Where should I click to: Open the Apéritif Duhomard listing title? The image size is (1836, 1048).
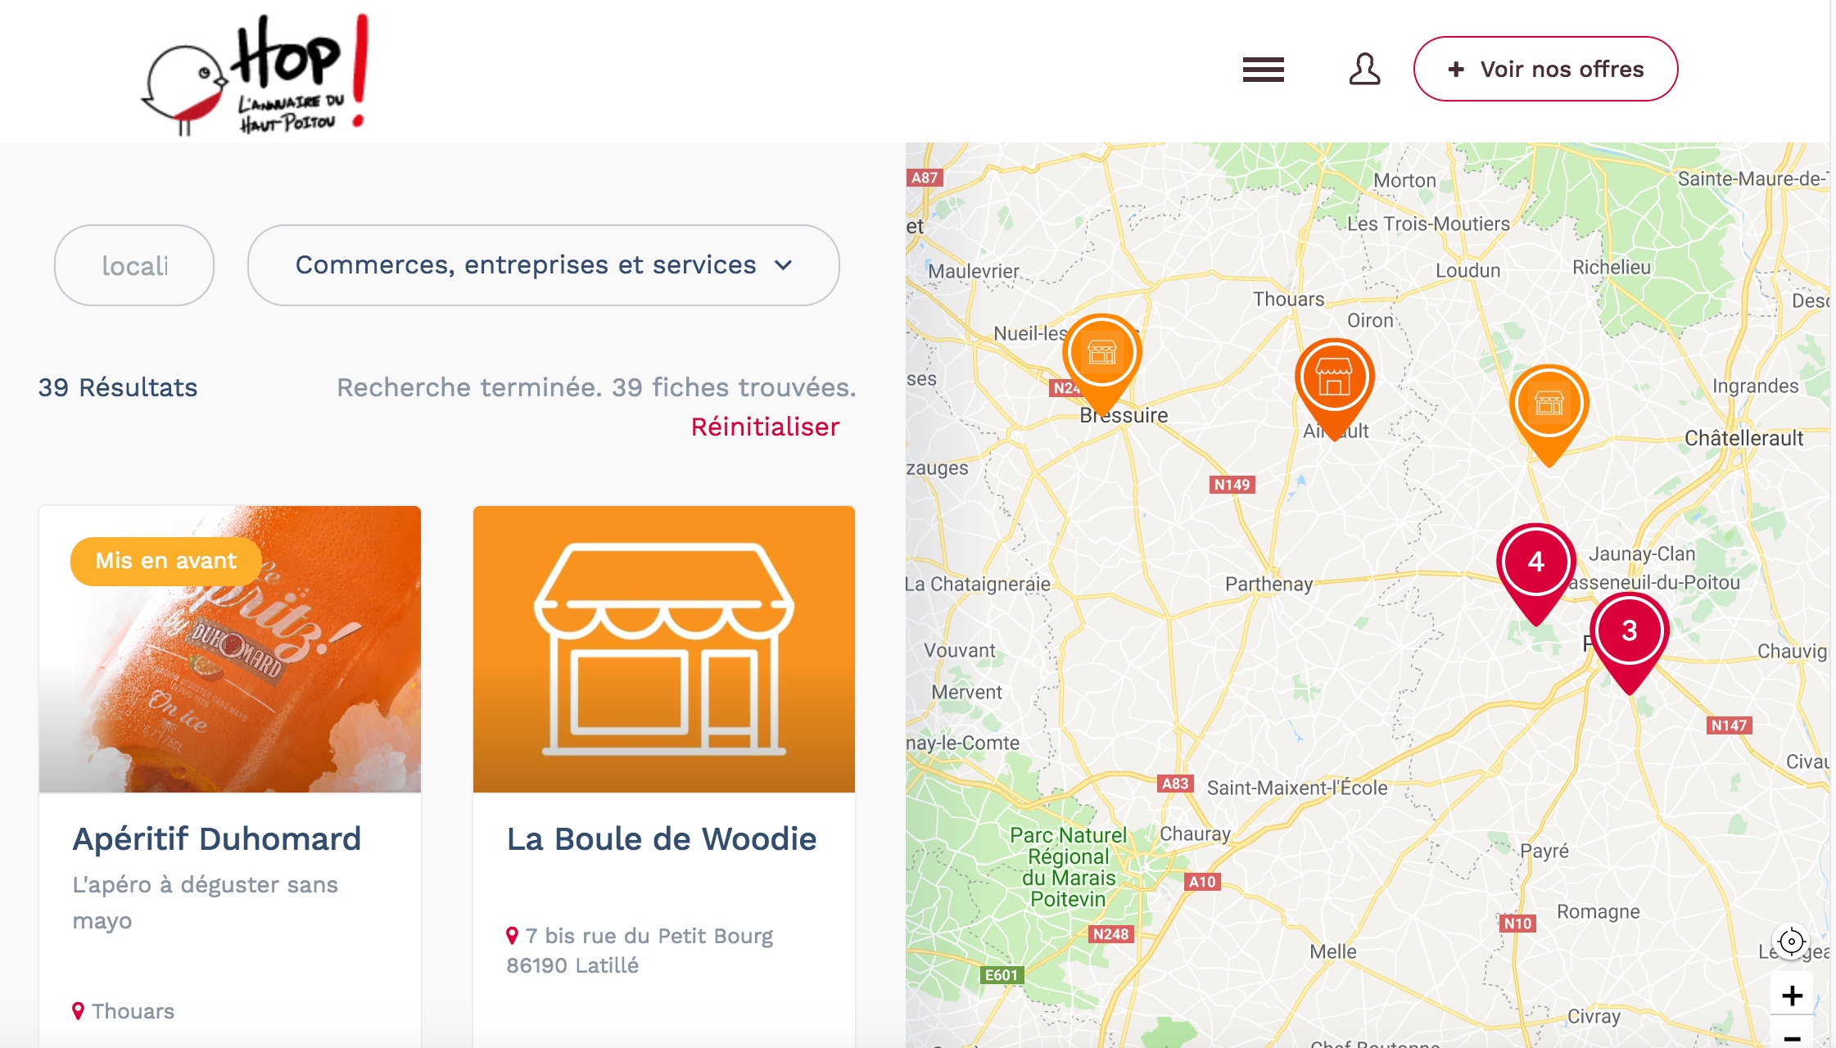(217, 839)
